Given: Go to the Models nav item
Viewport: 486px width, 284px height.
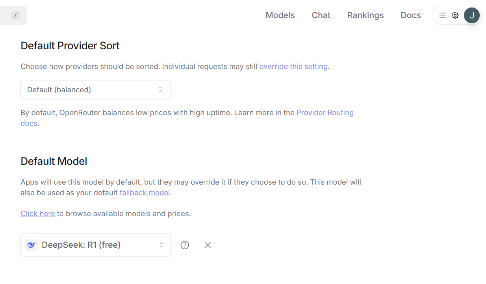Looking at the screenshot, I should (280, 15).
